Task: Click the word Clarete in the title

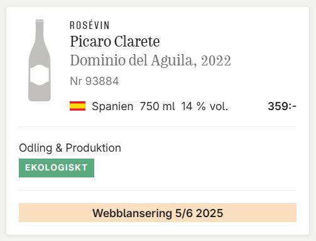Action: click(137, 42)
